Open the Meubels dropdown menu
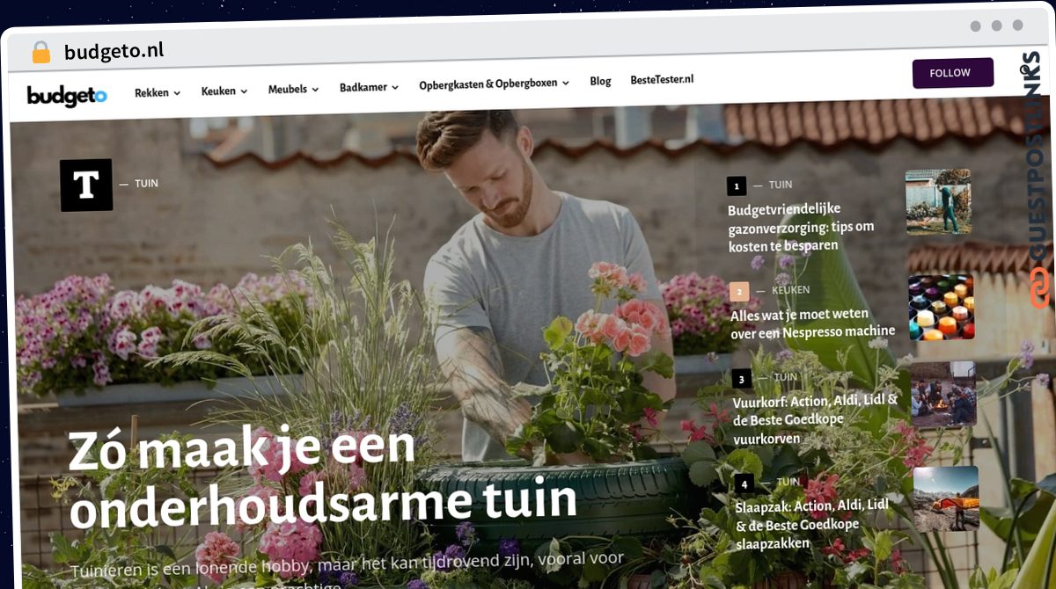 [293, 89]
